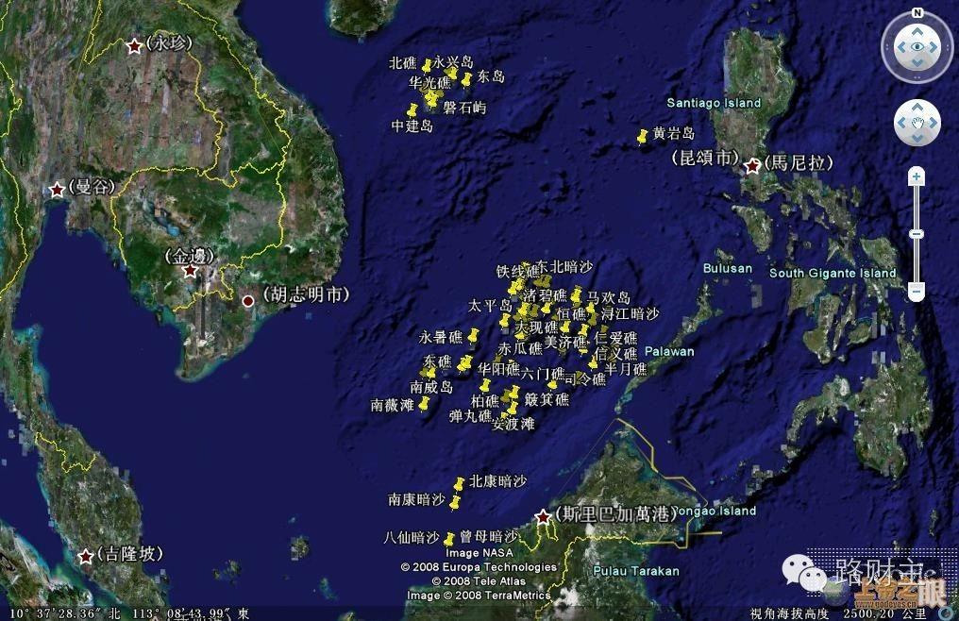This screenshot has width=959, height=621.
Task: Click the 磐石屿 placemark label
Action: (x=464, y=108)
